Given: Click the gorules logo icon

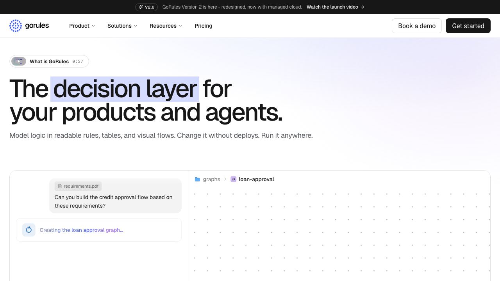Looking at the screenshot, I should pyautogui.click(x=16, y=26).
